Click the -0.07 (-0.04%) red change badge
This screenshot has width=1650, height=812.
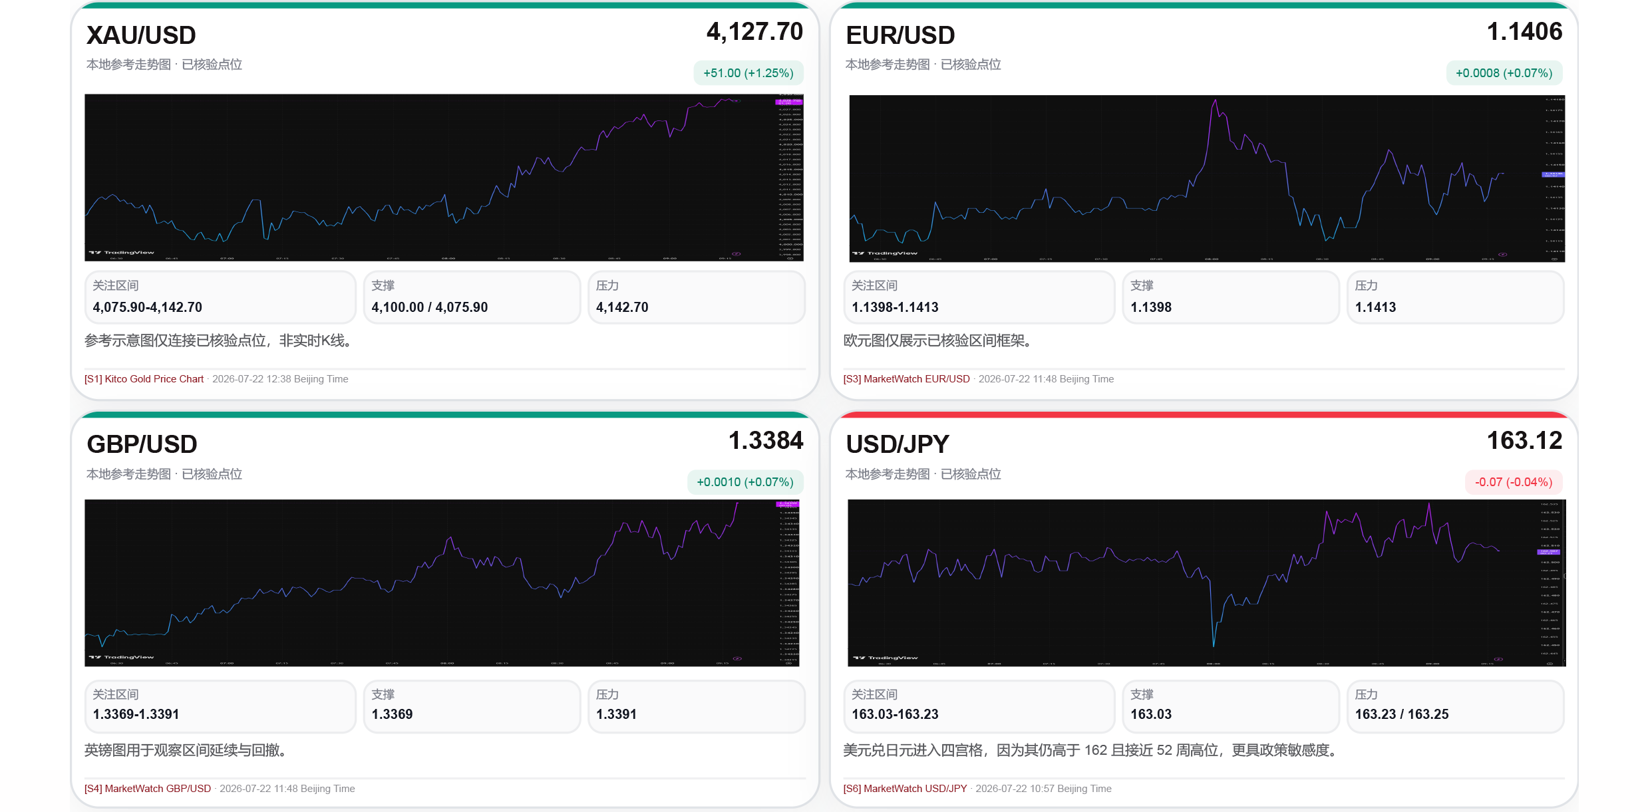pos(1514,482)
